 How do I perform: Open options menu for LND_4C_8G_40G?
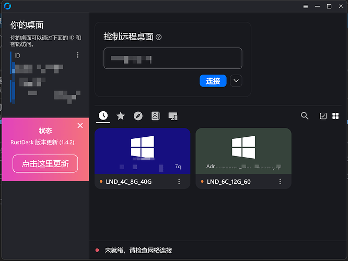coord(179,181)
